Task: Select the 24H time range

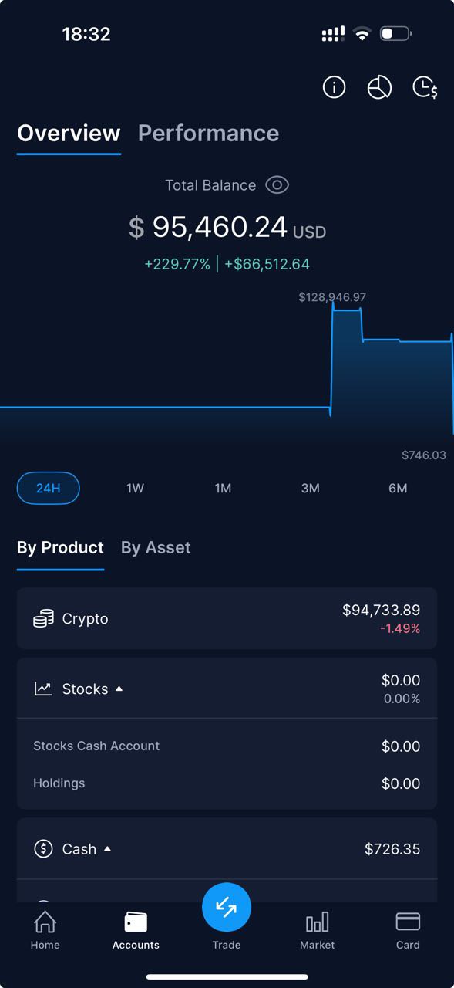Action: coord(49,488)
